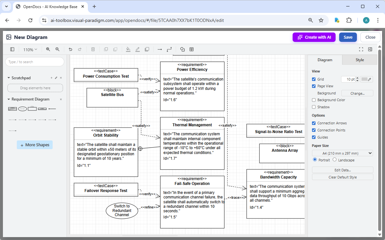This screenshot has width=385, height=240.
Task: Uncheck Connection Arrows option
Action: (314, 123)
